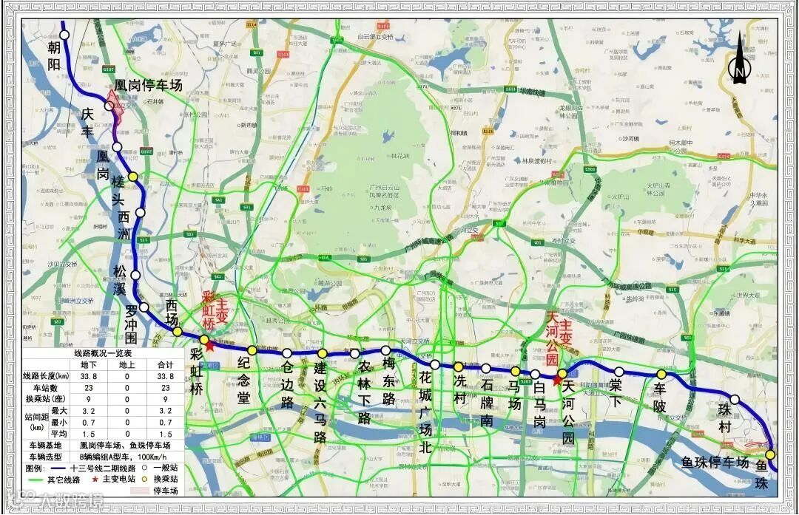
Task: Click the 花城广场北 station label text
Action: pos(425,412)
